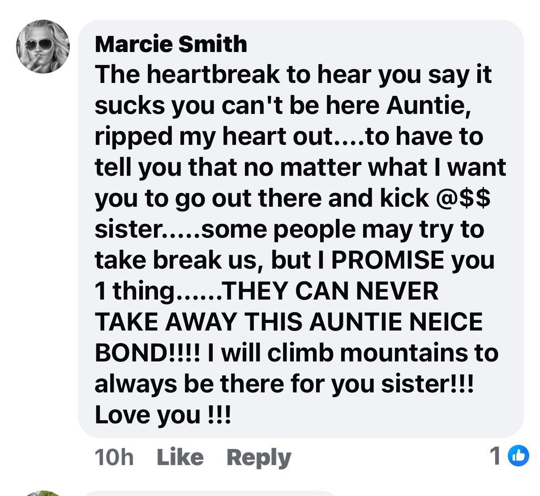
Task: Click the "@$$" censored word in the comment
Action: (463, 198)
